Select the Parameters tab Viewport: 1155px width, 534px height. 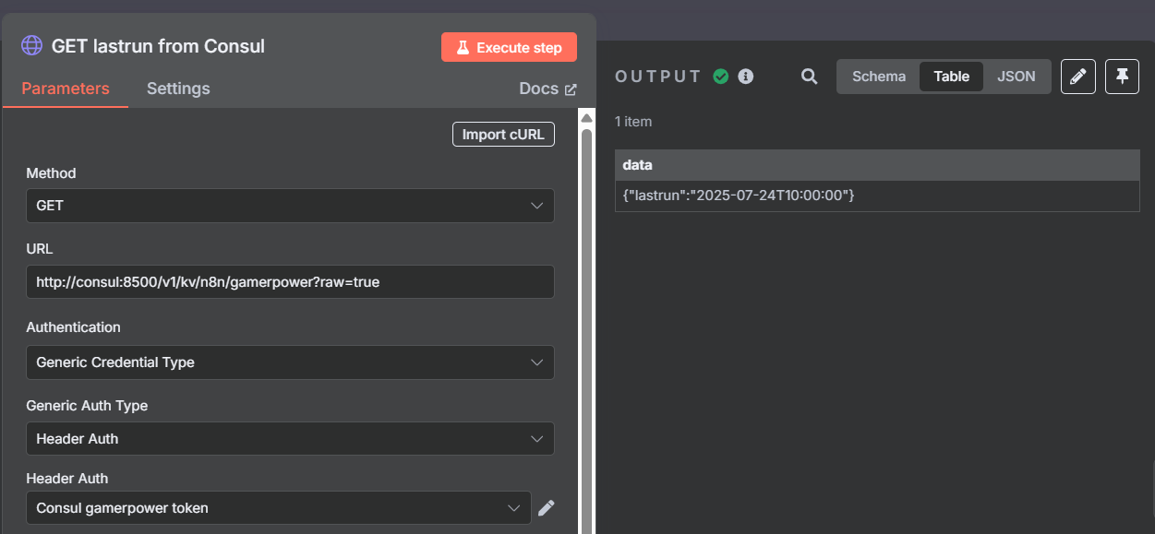tap(66, 89)
